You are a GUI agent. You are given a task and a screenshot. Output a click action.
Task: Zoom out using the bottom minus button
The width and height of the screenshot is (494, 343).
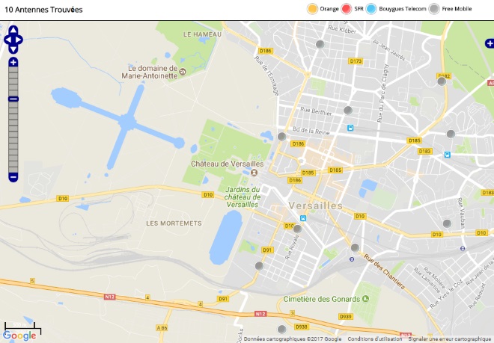click(13, 177)
